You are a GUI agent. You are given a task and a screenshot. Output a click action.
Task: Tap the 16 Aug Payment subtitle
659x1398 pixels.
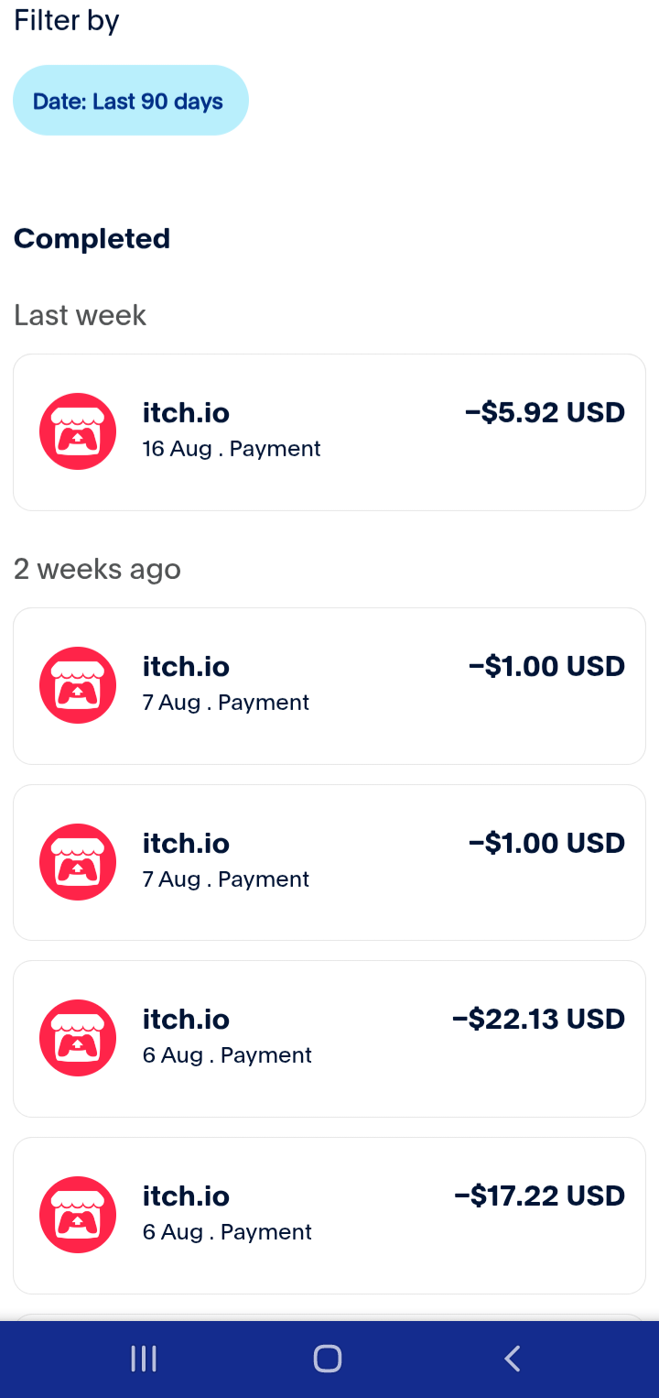point(232,449)
